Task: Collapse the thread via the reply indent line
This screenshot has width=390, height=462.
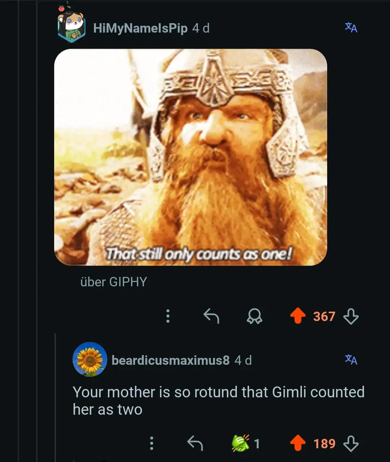Action: point(55,398)
